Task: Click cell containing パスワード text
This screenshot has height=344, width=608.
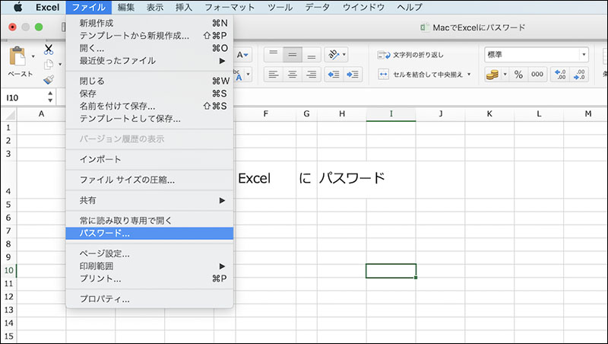Action: [x=341, y=178]
